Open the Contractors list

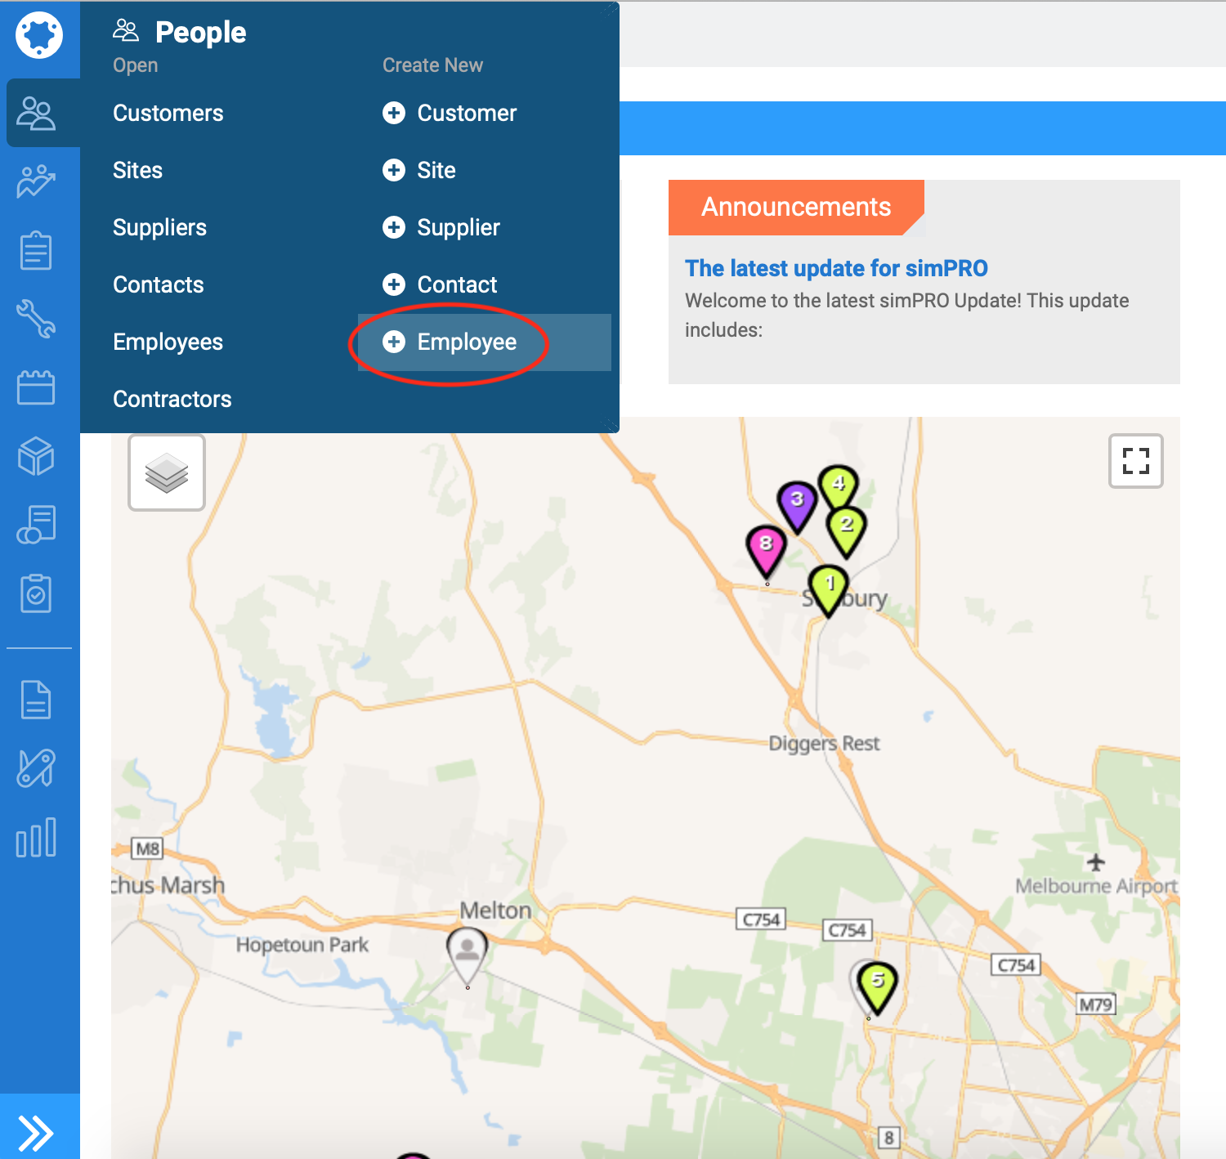point(172,400)
